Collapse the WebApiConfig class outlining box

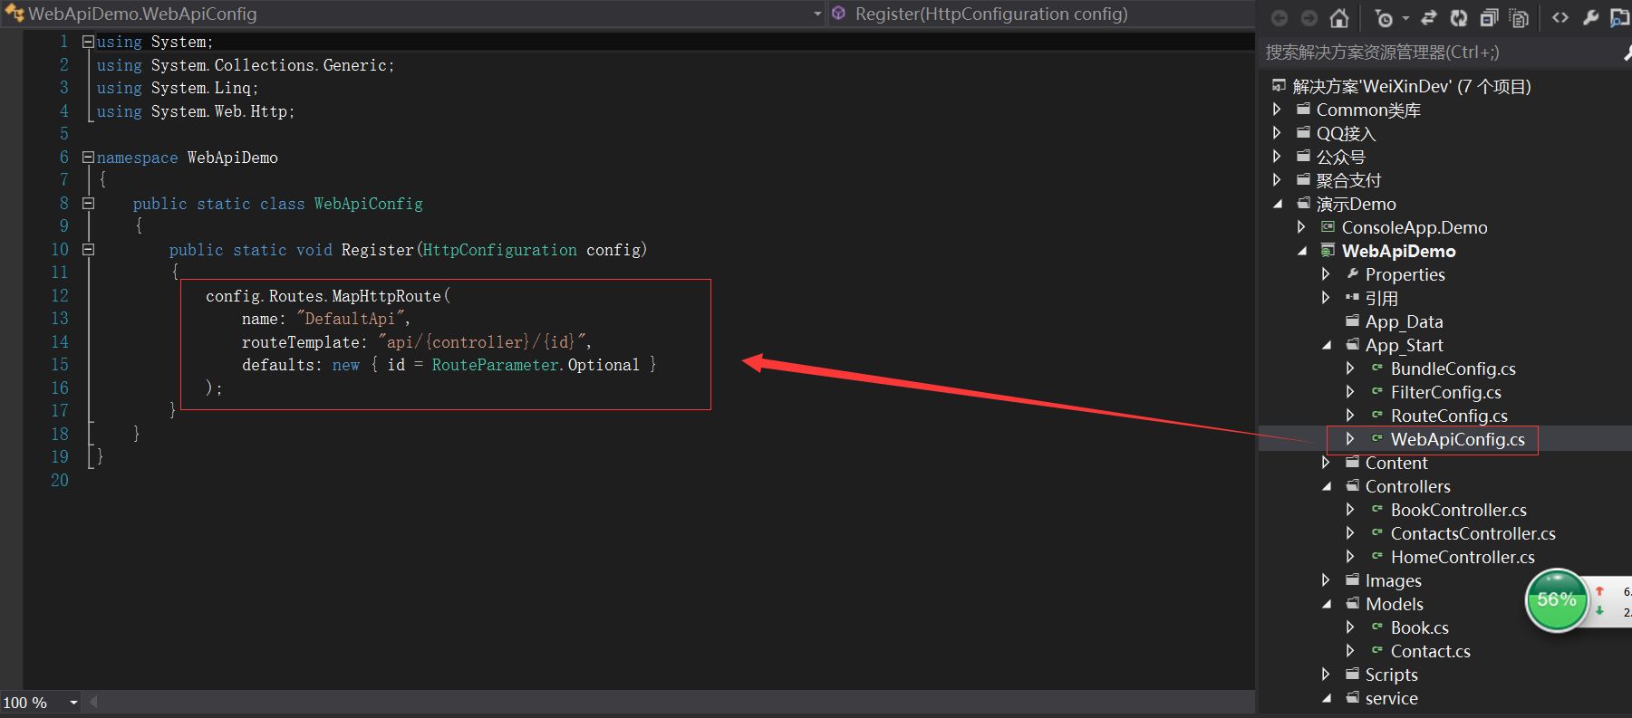pyautogui.click(x=88, y=204)
